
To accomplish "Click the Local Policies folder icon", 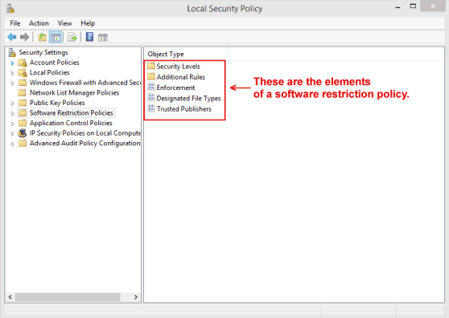I will [23, 72].
